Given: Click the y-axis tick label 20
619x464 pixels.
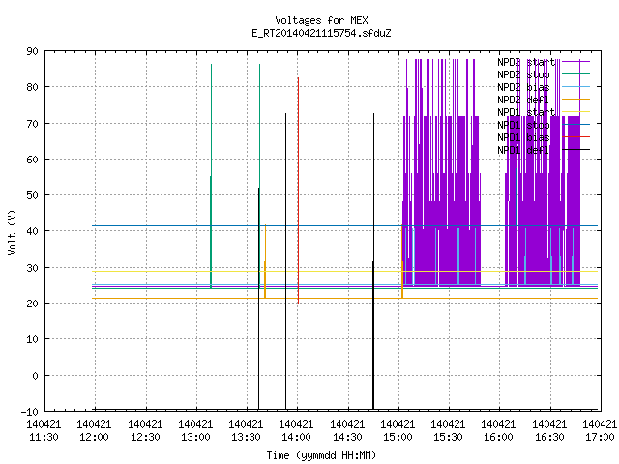Looking at the screenshot, I should [32, 304].
